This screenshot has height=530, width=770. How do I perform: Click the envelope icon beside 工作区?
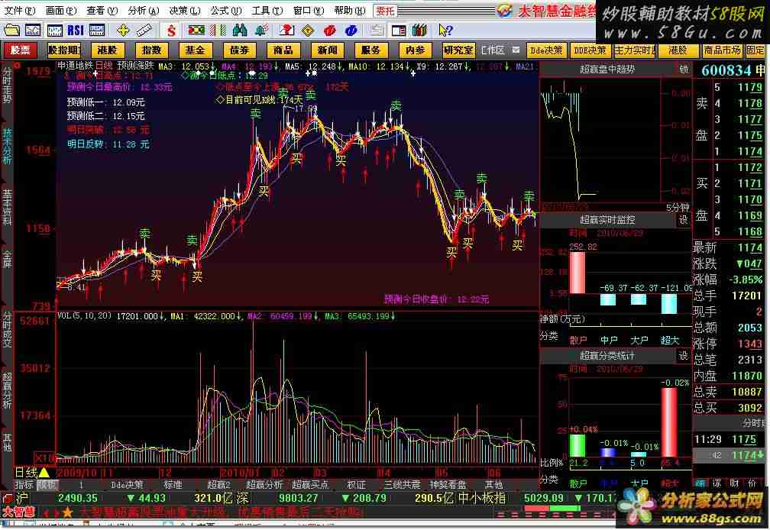[x=516, y=50]
